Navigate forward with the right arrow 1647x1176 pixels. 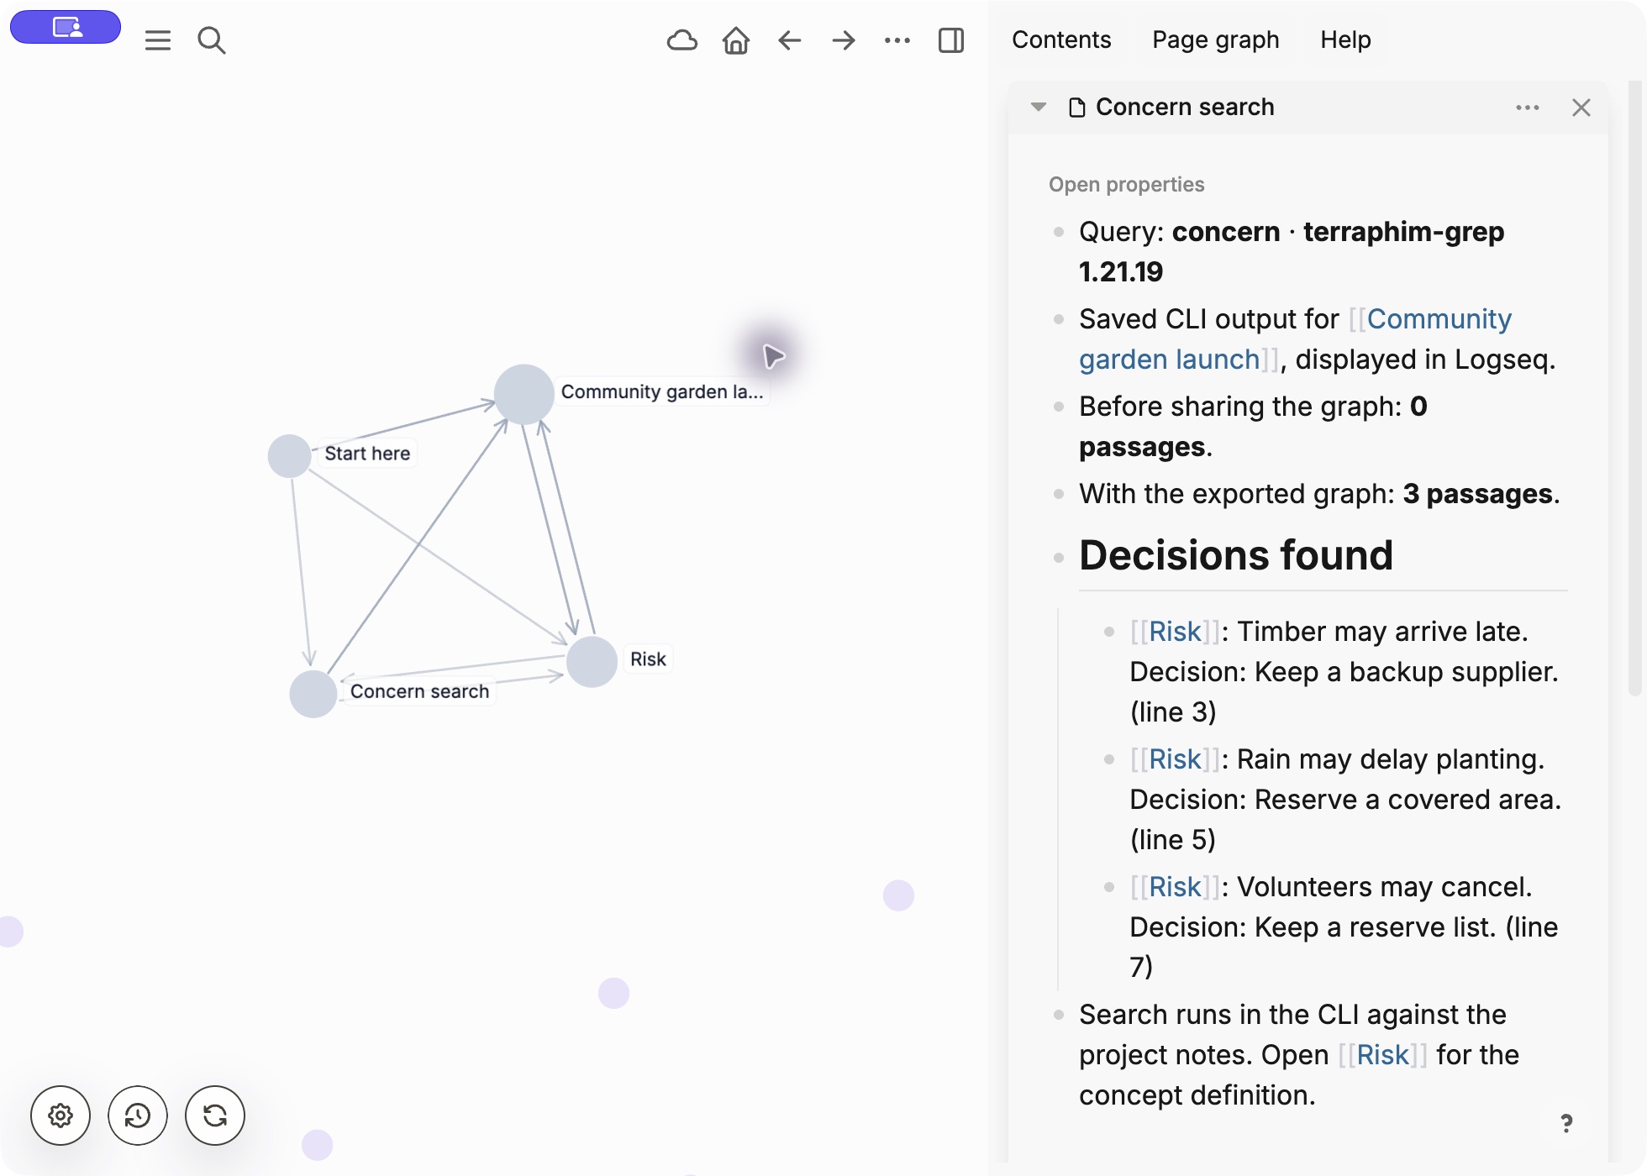tap(843, 40)
